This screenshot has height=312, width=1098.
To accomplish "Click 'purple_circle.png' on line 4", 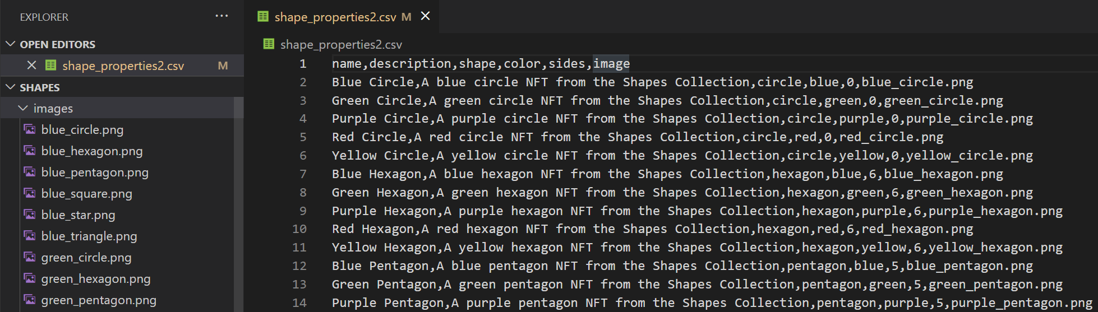I will (x=970, y=119).
